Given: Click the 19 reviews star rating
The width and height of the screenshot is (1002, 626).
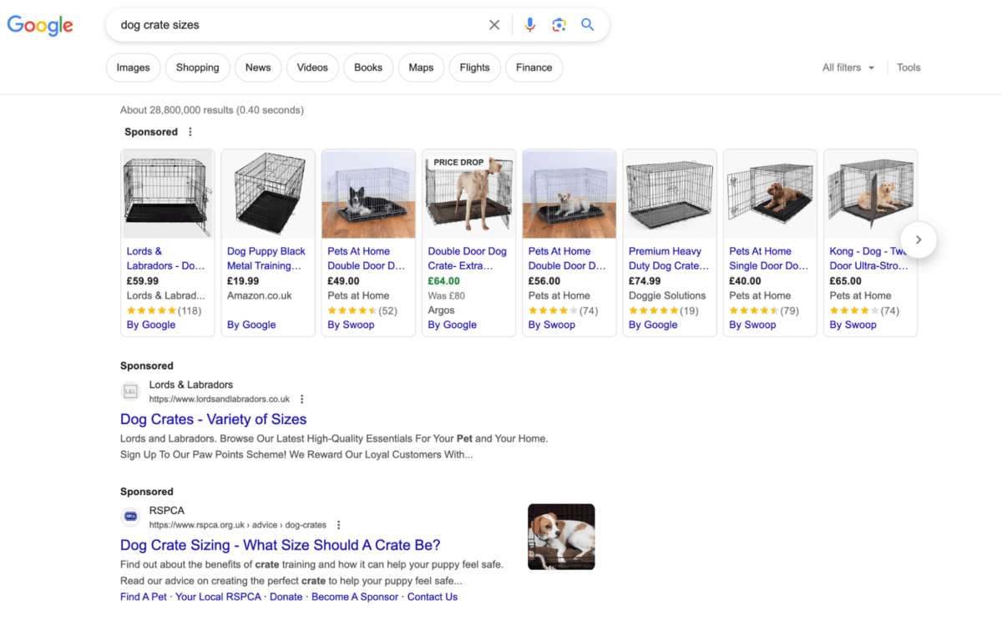Looking at the screenshot, I should 664,310.
